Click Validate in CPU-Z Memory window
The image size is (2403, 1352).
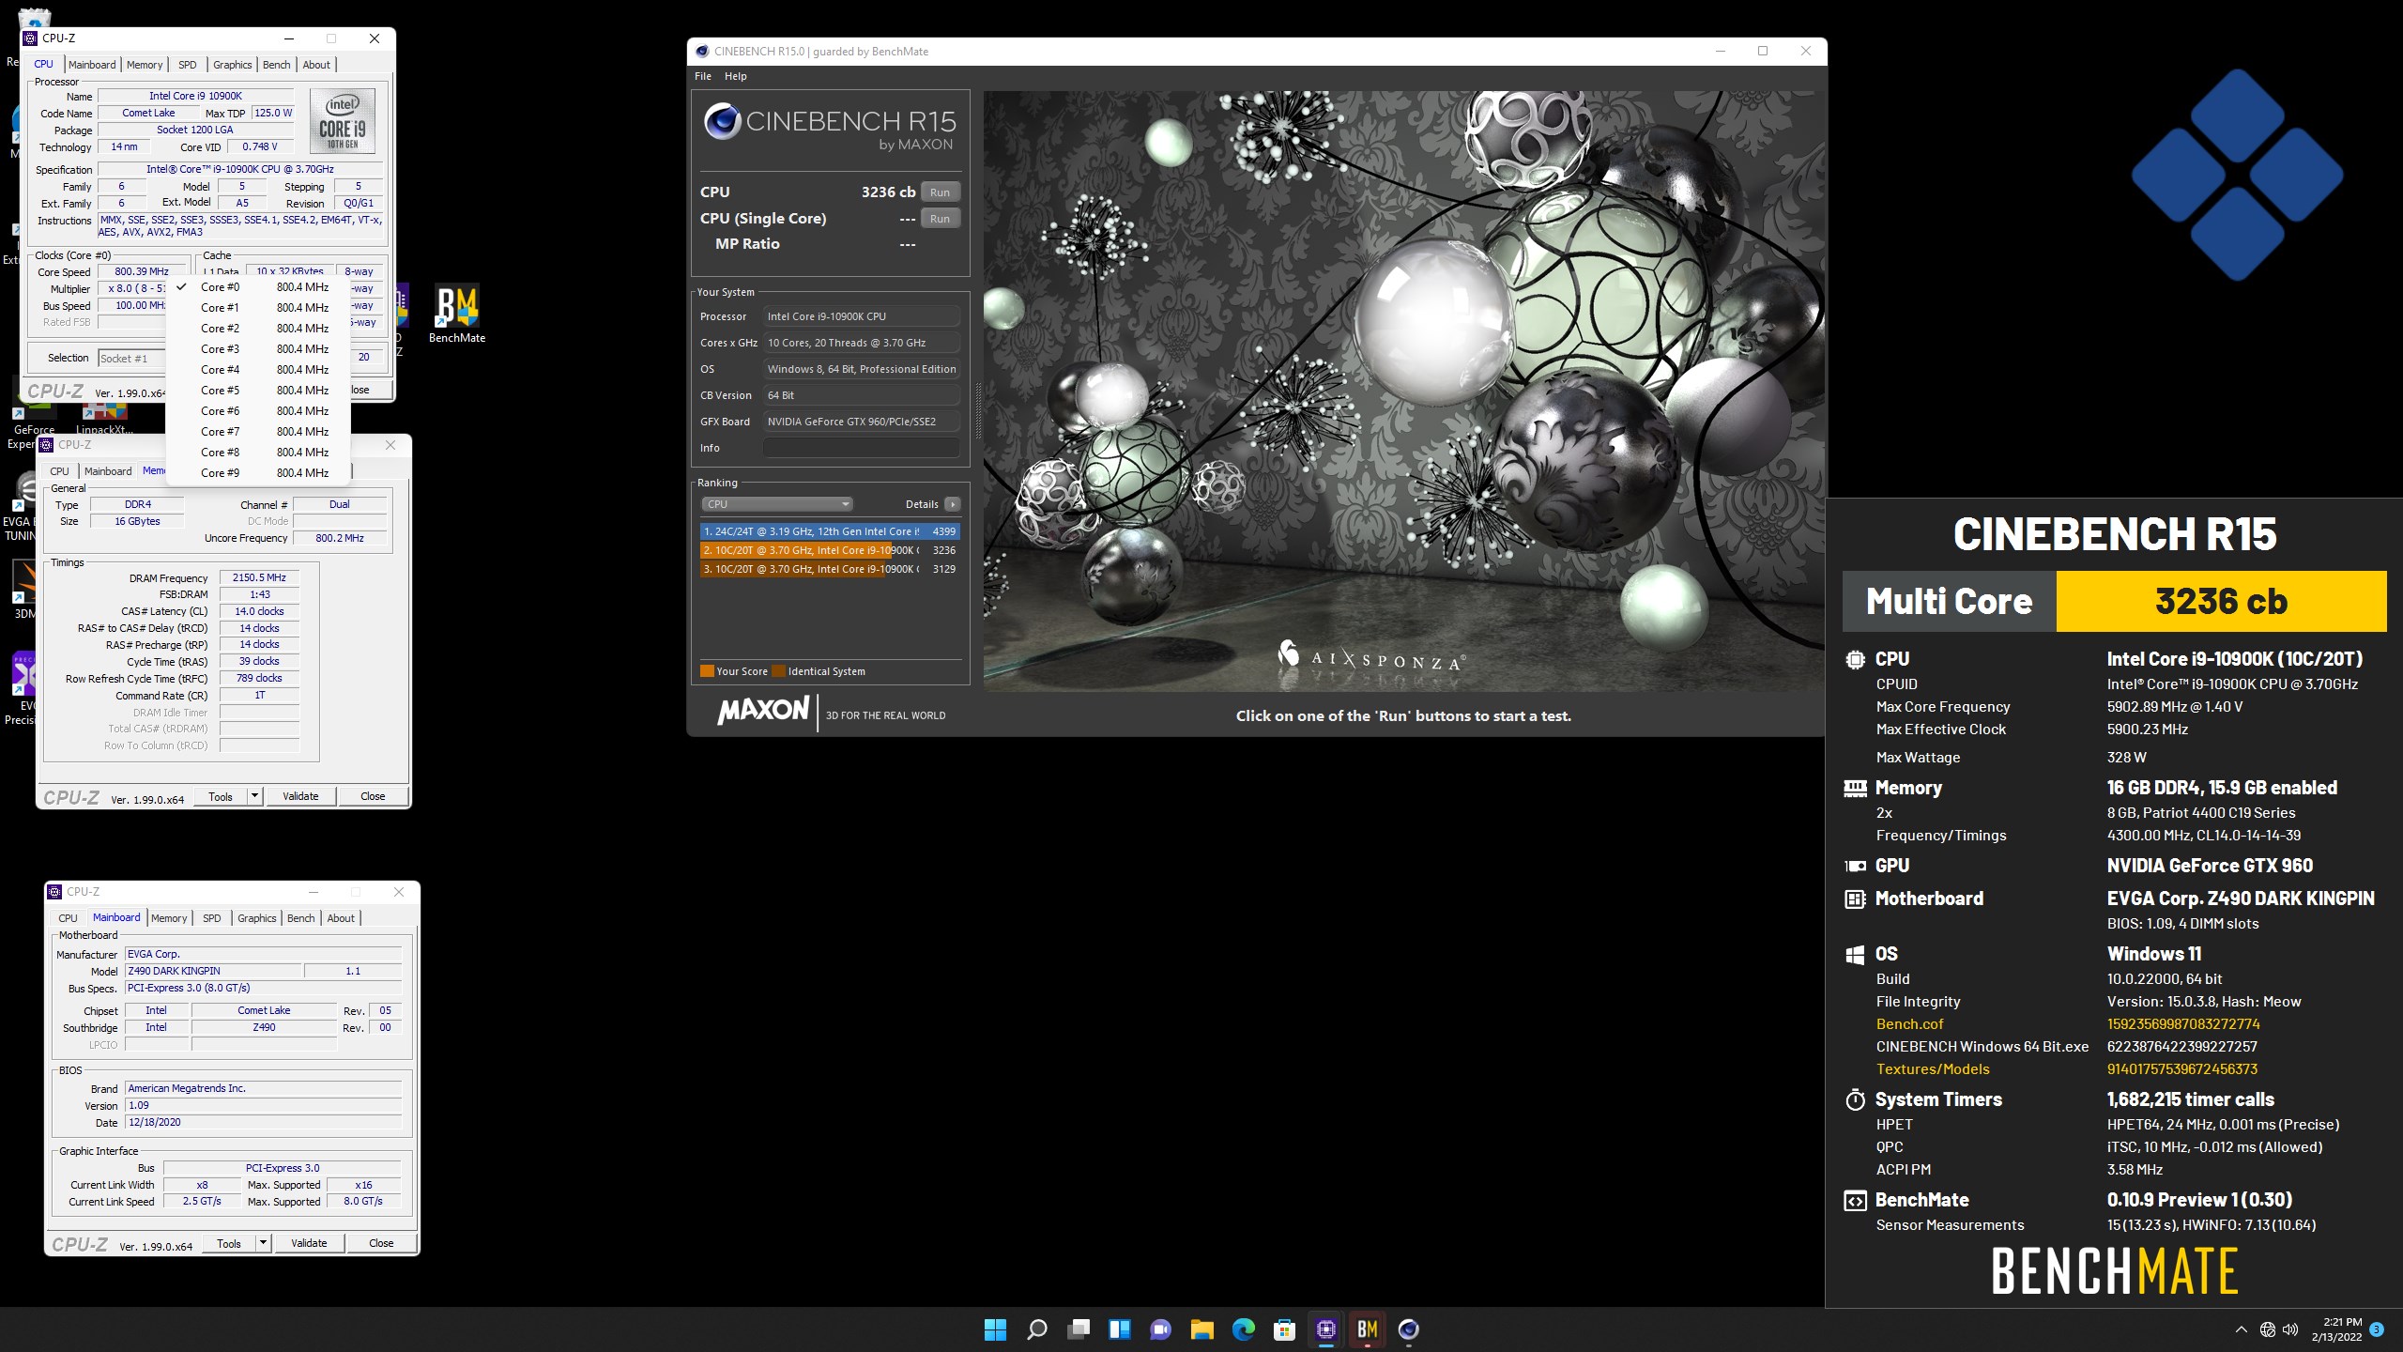[300, 796]
